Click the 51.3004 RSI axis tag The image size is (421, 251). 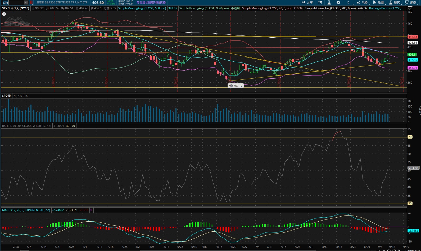(413, 168)
